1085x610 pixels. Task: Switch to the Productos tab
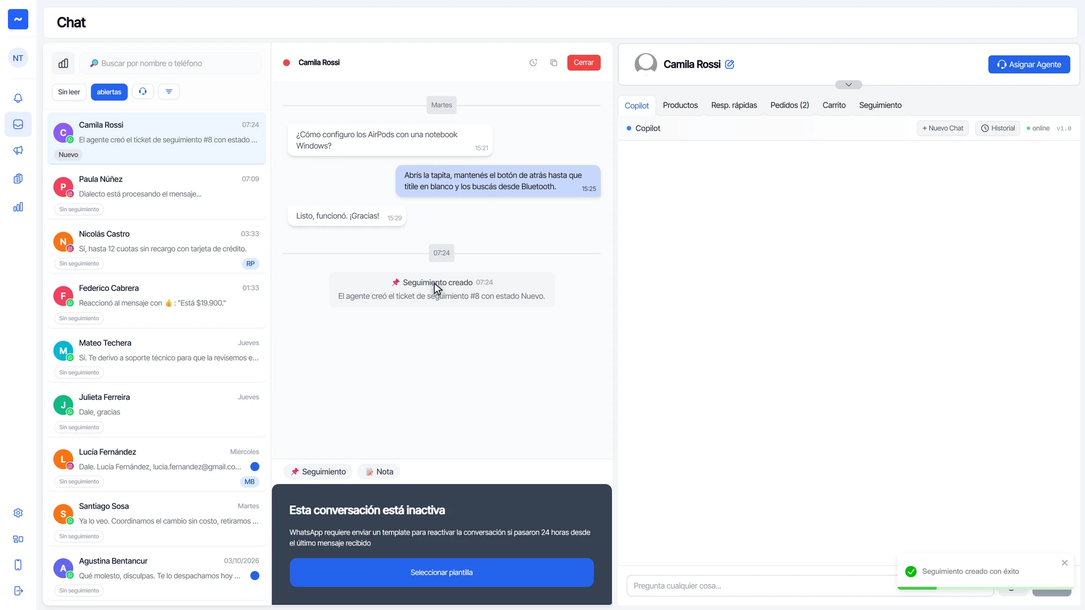click(680, 106)
